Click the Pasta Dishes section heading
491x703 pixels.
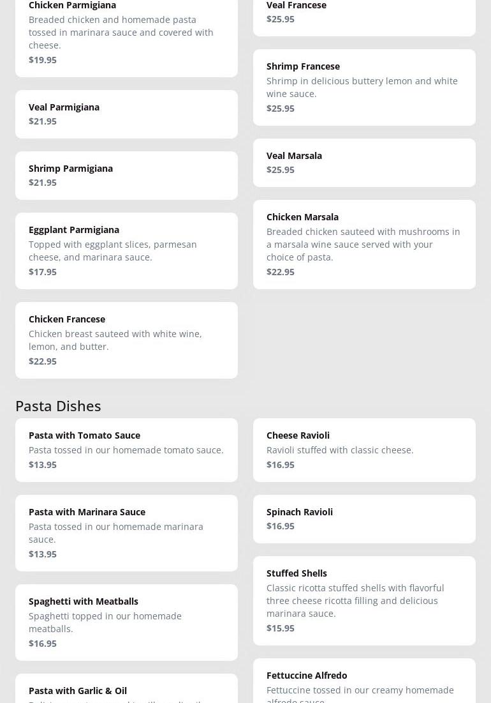(x=58, y=406)
